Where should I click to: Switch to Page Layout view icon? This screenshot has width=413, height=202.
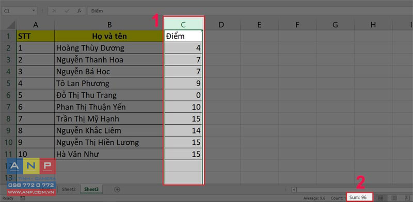tap(394, 197)
